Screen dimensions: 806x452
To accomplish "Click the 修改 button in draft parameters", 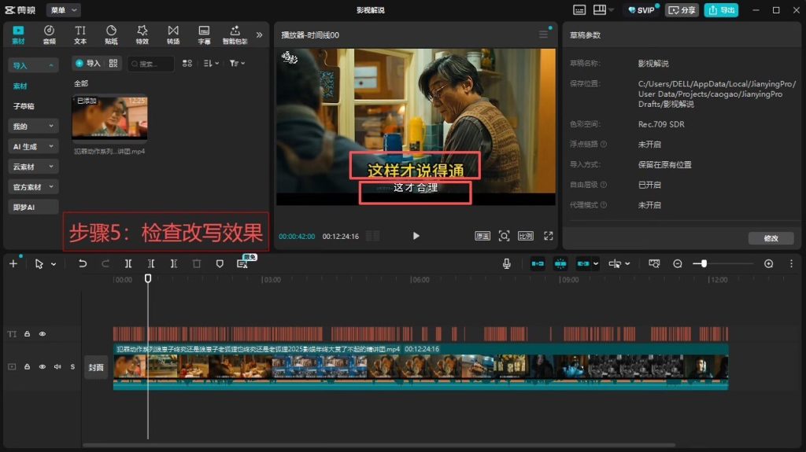I will [771, 238].
